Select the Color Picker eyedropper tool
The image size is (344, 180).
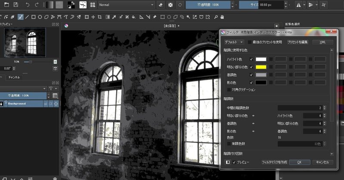tap(114, 17)
